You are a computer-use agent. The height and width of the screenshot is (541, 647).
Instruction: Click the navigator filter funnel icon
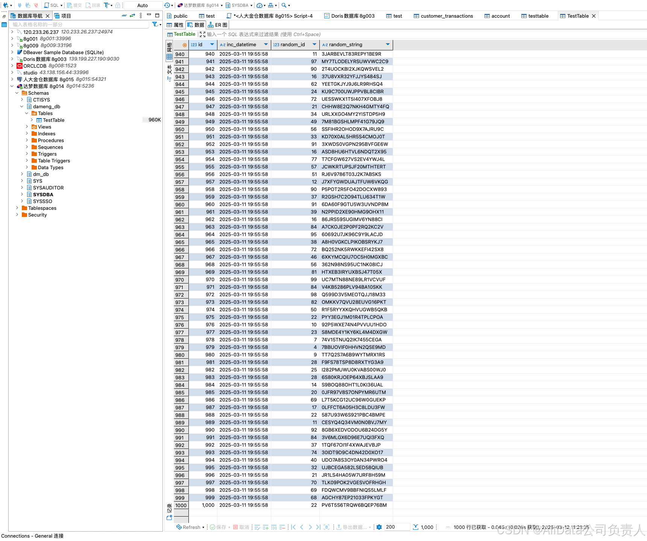click(x=155, y=24)
